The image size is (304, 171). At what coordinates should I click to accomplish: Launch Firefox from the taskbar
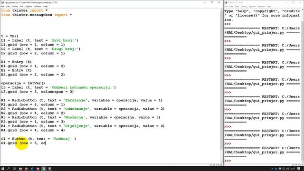point(26,169)
